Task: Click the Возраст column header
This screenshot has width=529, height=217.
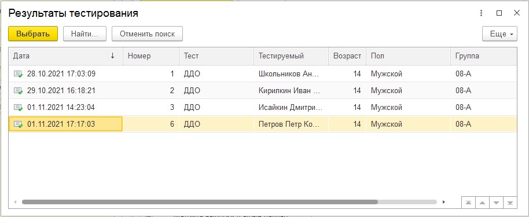Action: point(347,56)
